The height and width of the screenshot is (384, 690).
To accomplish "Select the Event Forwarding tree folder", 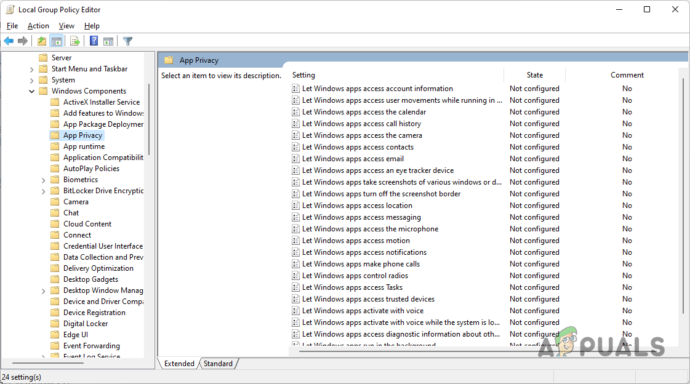I will [x=92, y=346].
